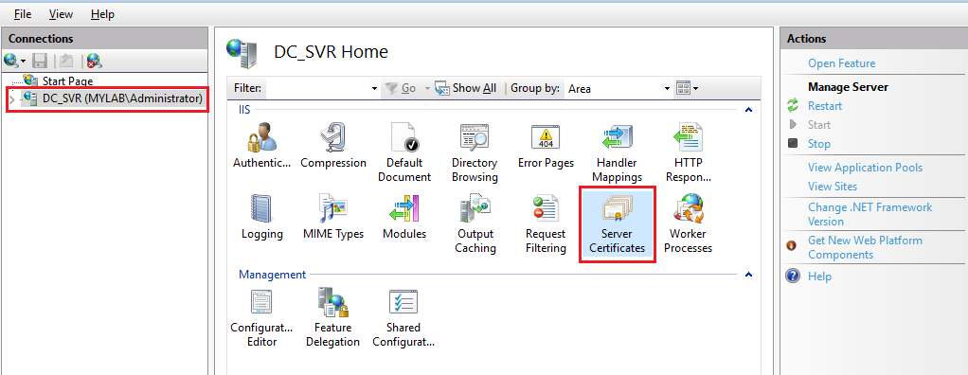Click Get New Web Platform Components link
Screen dimensions: 968x375
865,247
